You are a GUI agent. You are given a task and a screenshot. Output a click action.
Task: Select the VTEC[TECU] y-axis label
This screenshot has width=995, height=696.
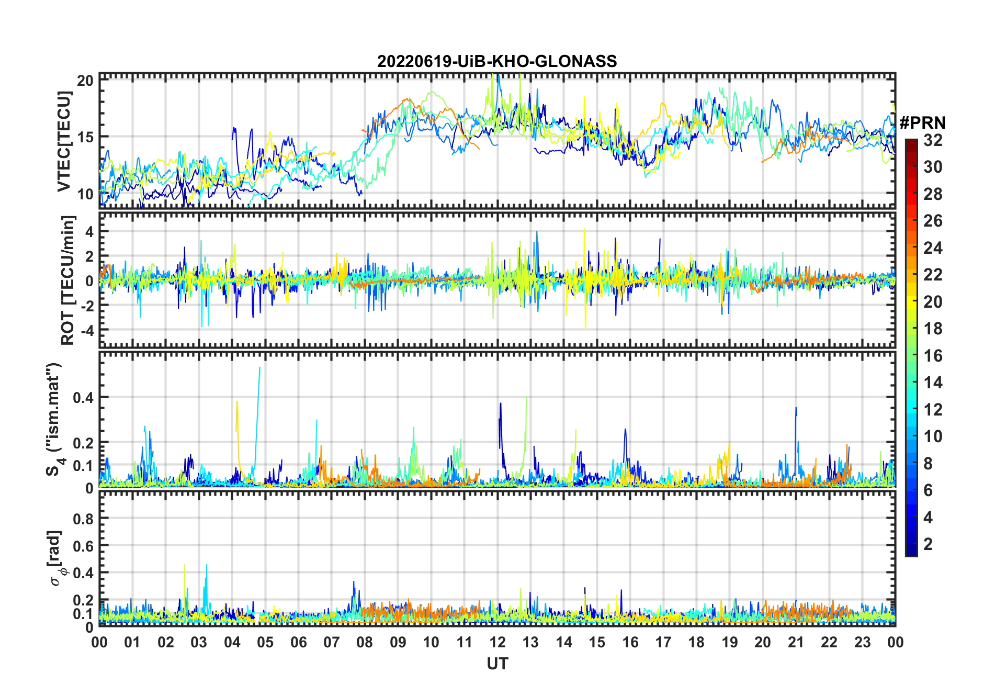tap(64, 141)
